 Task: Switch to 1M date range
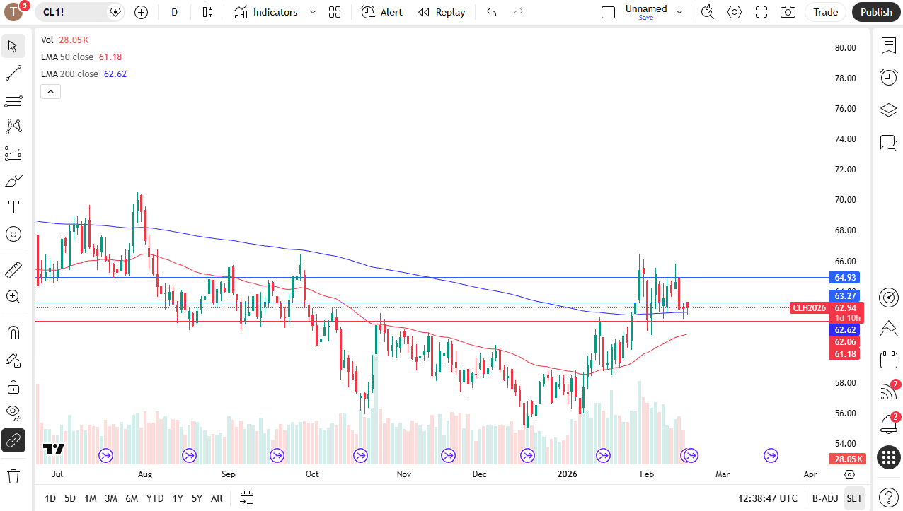click(x=91, y=498)
